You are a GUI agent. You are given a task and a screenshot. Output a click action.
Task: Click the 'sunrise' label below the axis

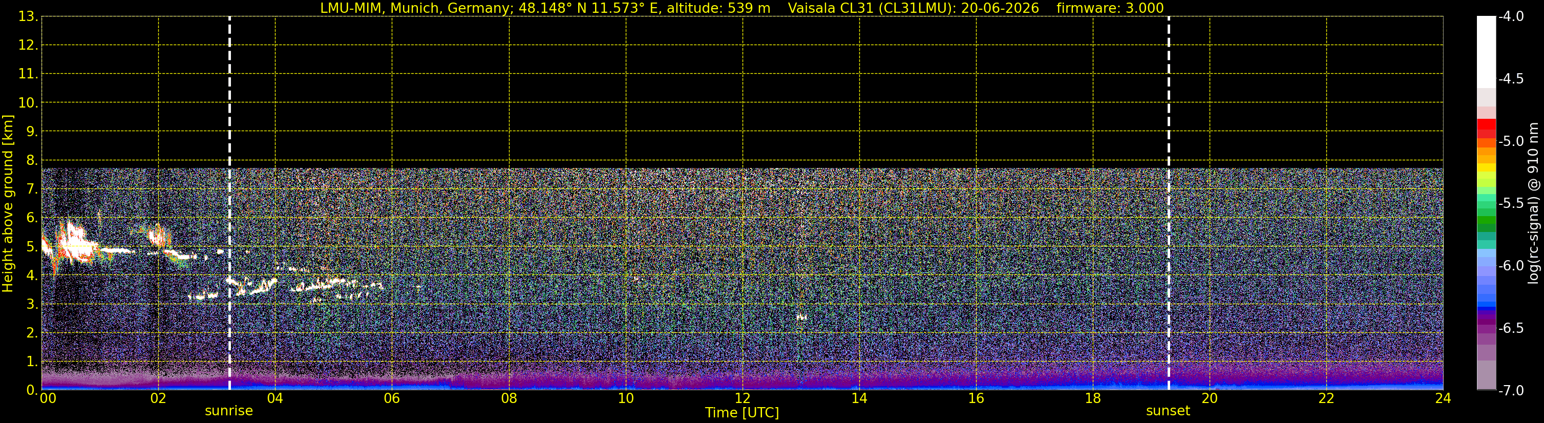point(229,411)
